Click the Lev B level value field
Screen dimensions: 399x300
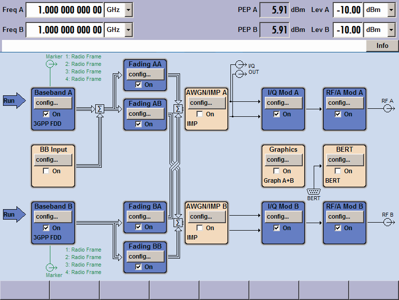point(347,30)
